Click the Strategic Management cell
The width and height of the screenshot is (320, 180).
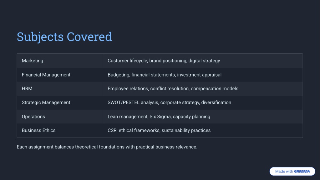60,102
